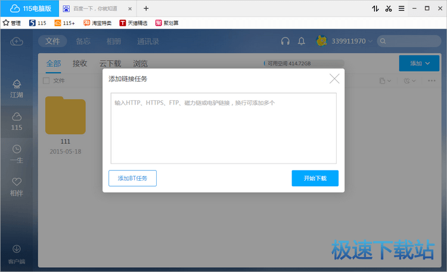Select the 浏览 file tab
The image size is (447, 272).
[x=140, y=63]
